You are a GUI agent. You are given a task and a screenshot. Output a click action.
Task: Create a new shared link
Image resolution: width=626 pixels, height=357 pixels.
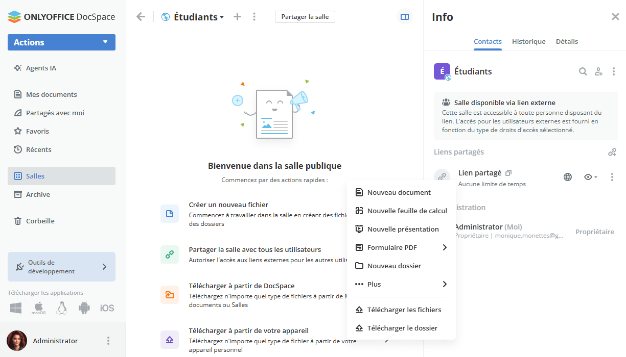coord(612,151)
